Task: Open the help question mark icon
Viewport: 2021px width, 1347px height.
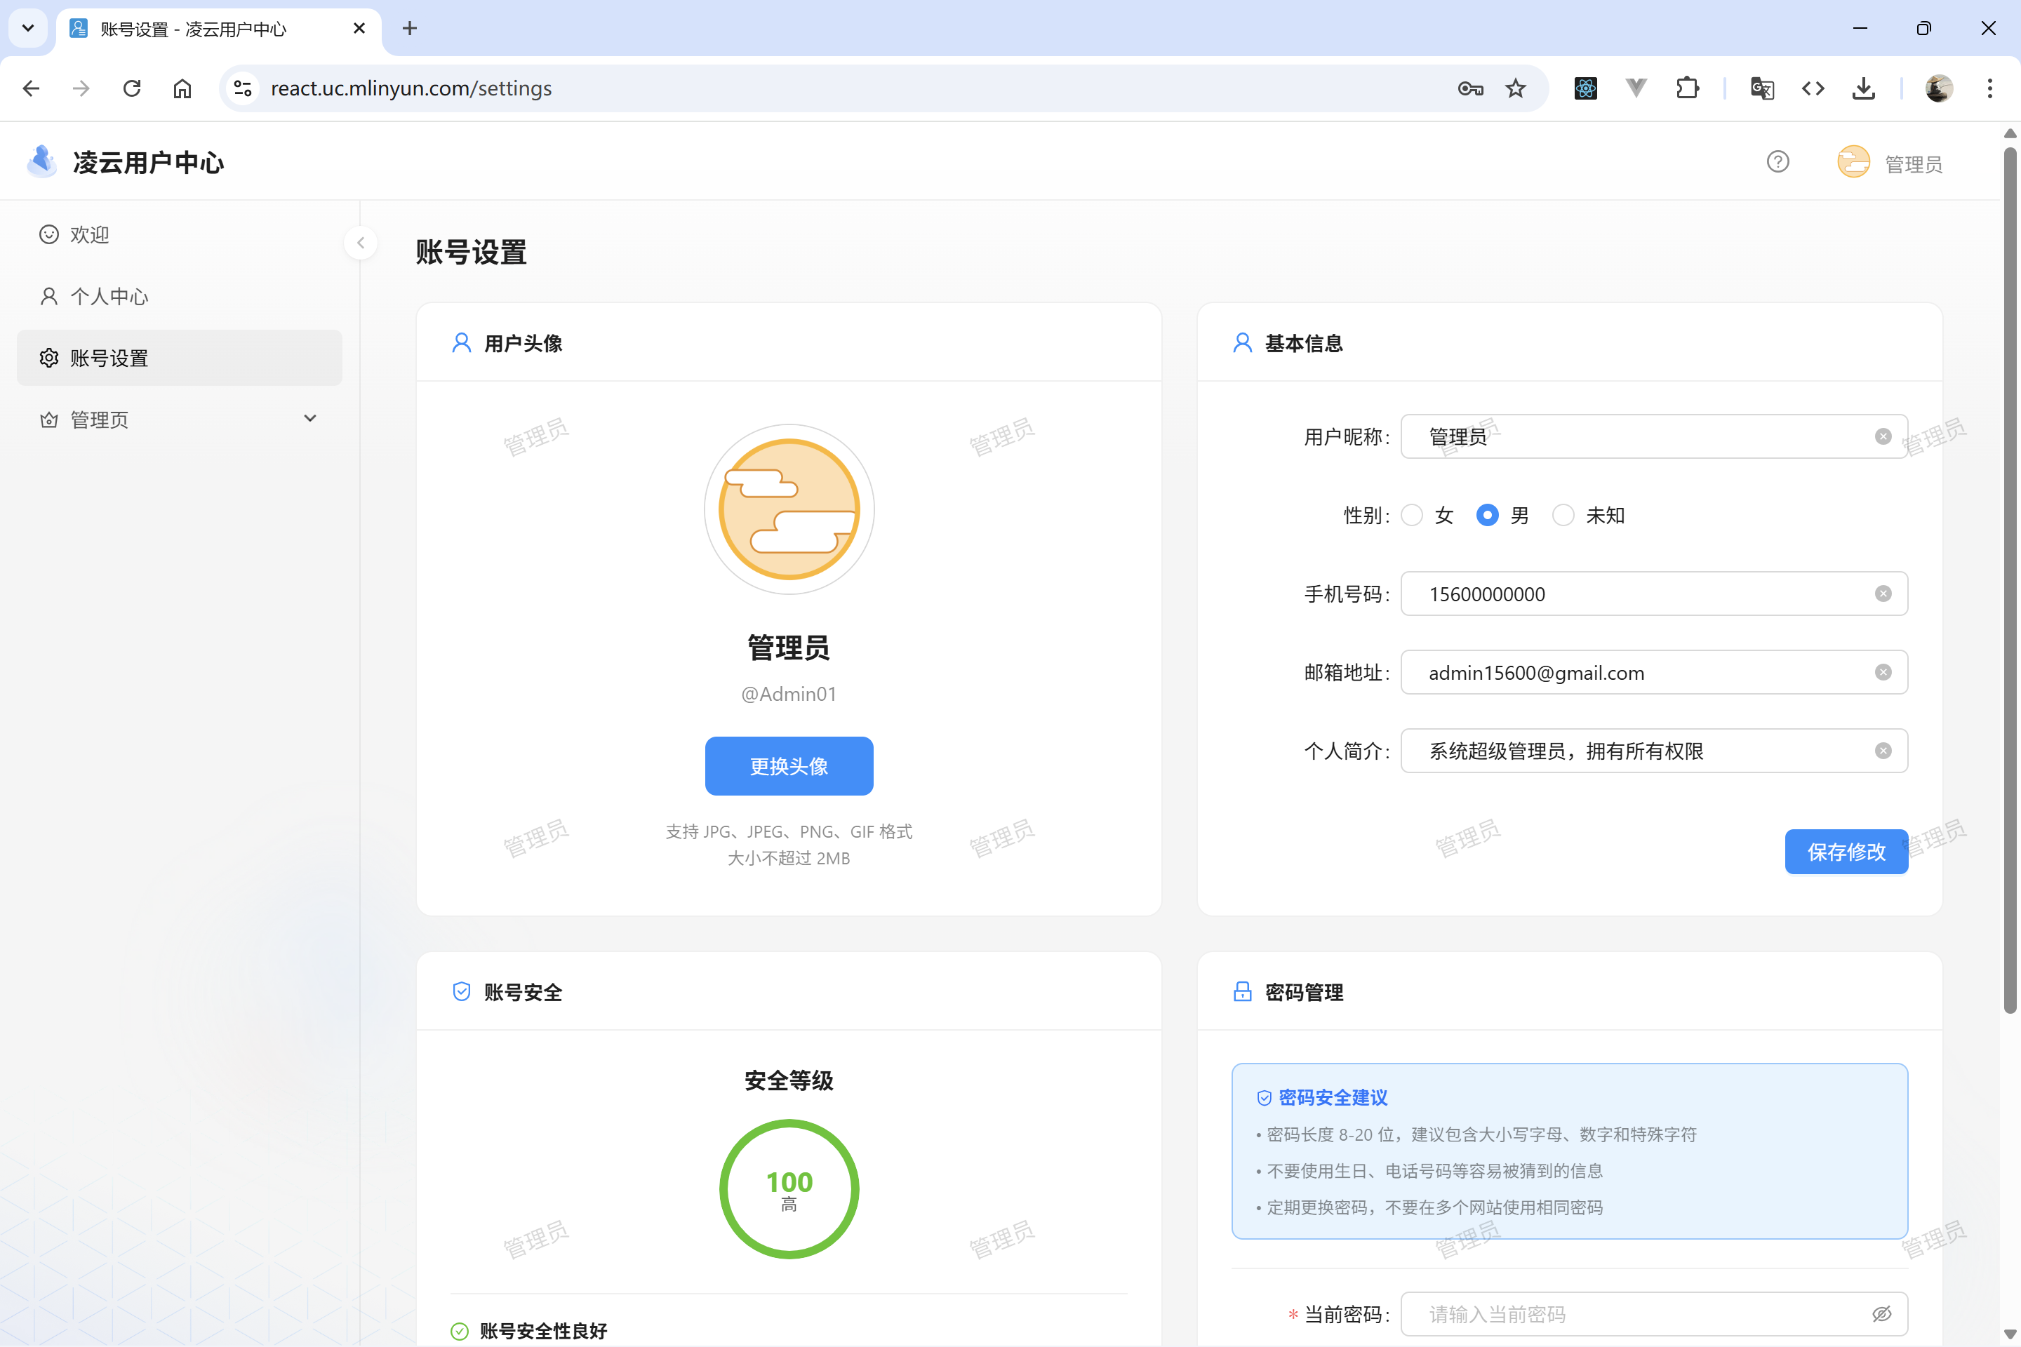Action: (x=1777, y=161)
